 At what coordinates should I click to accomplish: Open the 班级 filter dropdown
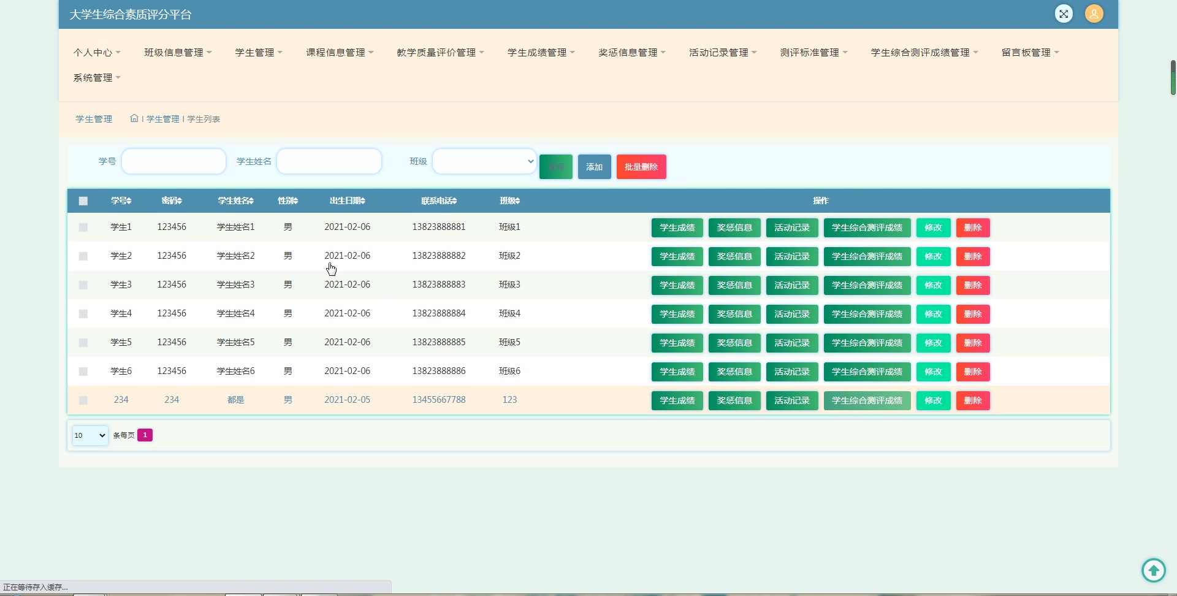(x=484, y=161)
